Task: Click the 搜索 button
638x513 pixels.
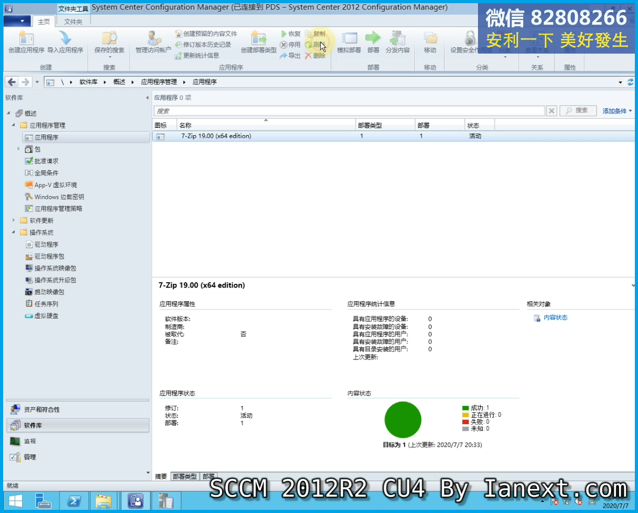Action: coord(577,111)
